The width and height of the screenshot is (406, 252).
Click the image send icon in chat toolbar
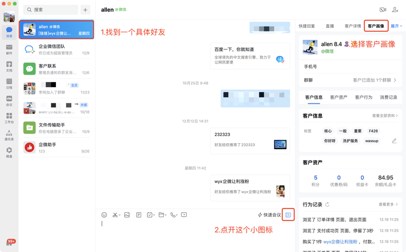(x=127, y=215)
